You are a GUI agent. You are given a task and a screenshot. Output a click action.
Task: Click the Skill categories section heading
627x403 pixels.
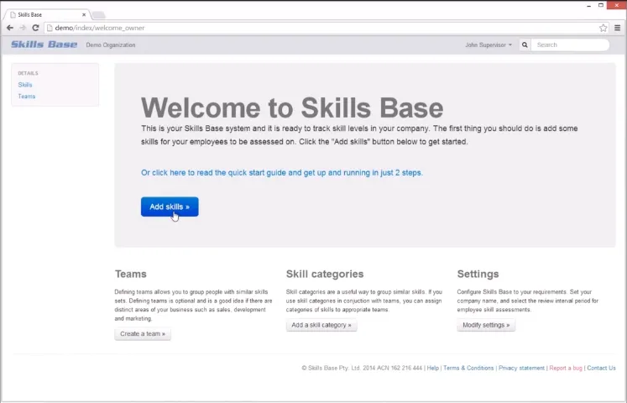(x=325, y=274)
